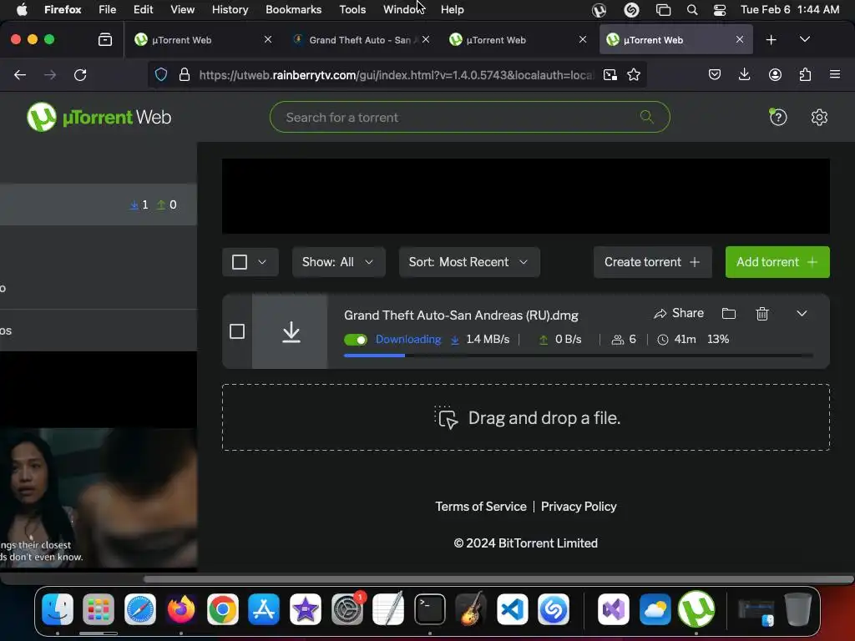Open Terminal from the Dock

point(430,608)
